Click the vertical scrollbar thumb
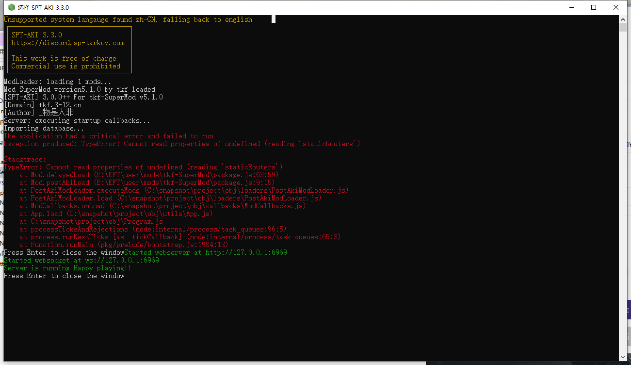Screen dimensions: 631x365 pos(623,27)
